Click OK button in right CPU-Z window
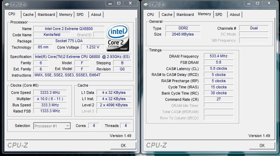This screenshot has width=280, height=156. tap(262, 146)
